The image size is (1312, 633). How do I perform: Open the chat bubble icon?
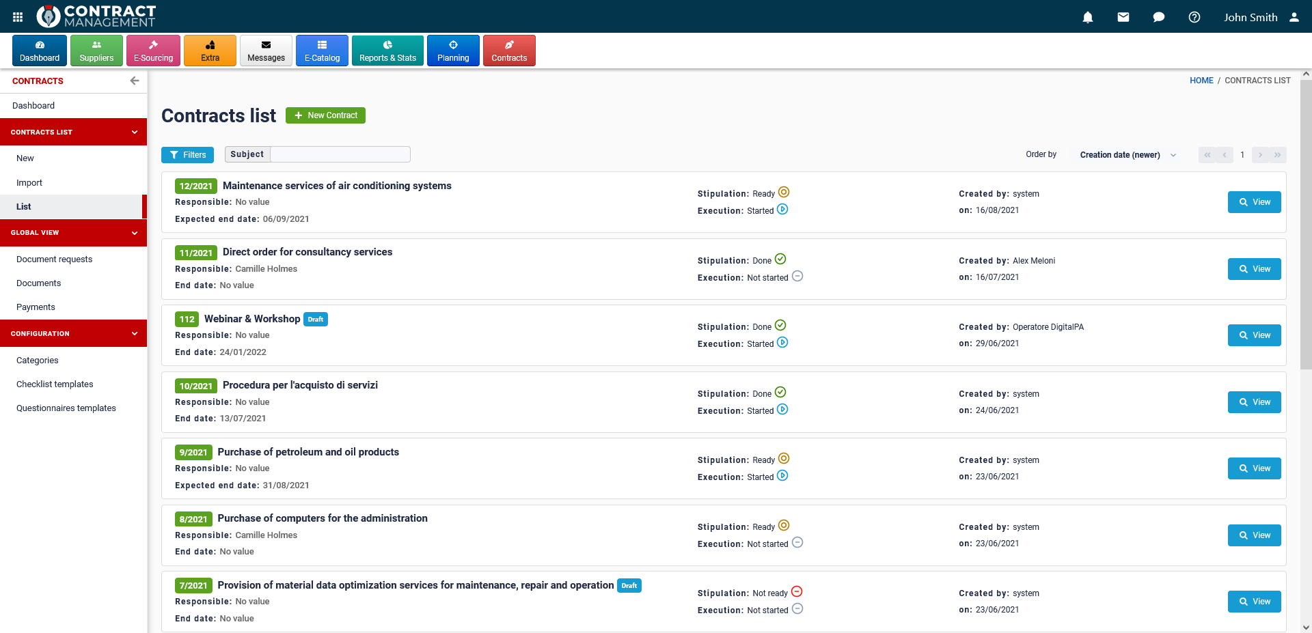click(1159, 17)
